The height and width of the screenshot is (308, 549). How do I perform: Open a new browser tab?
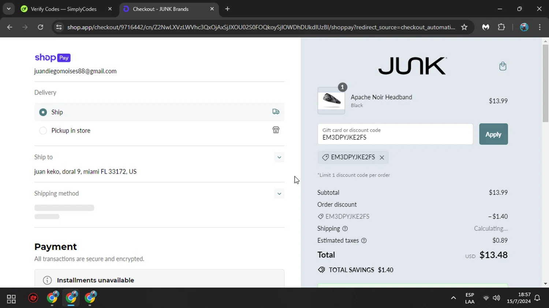tap(227, 9)
